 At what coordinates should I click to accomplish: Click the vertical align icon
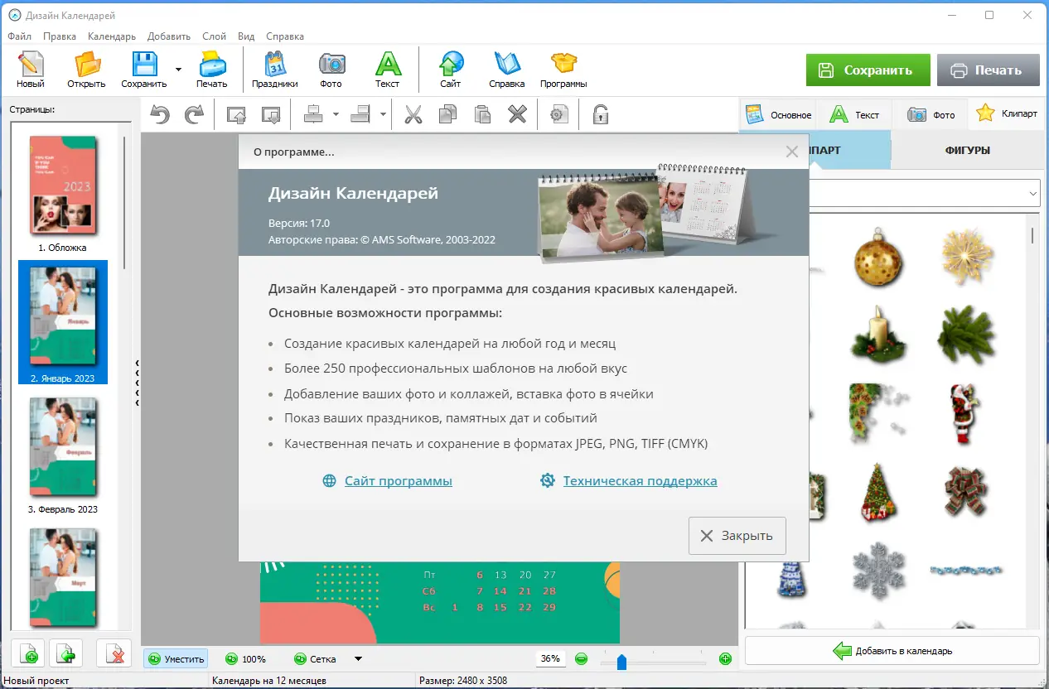click(360, 114)
